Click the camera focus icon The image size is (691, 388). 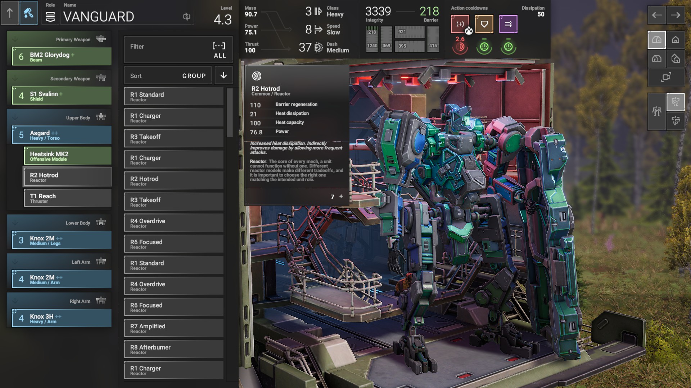(x=666, y=77)
